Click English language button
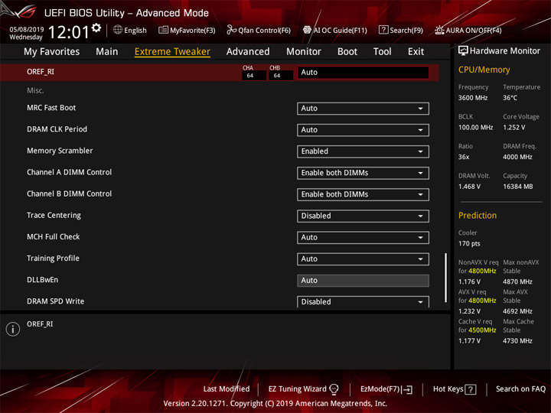 pos(130,30)
